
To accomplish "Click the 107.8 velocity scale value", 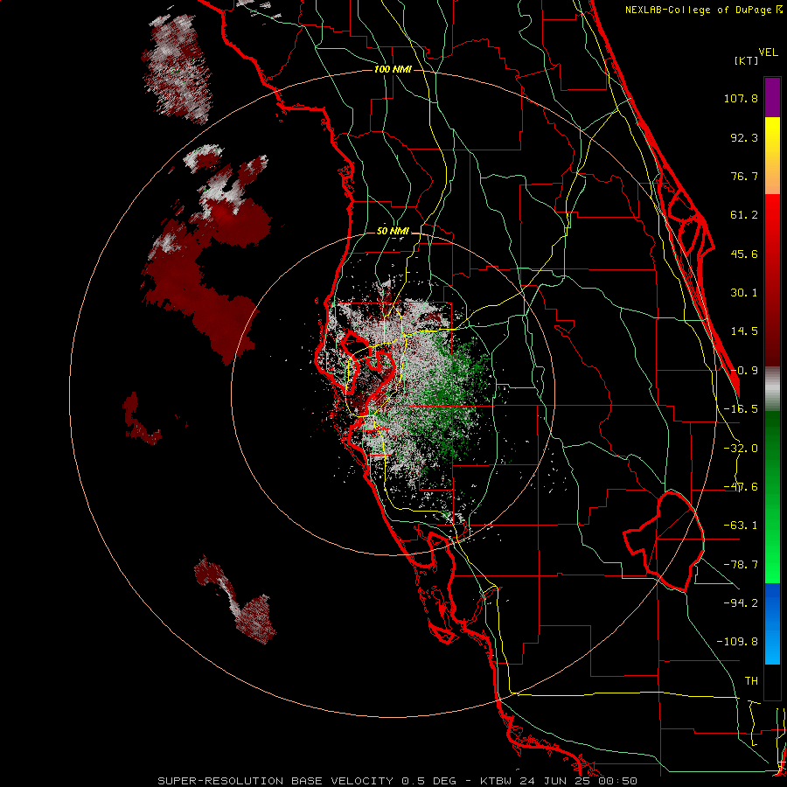I will 741,98.
